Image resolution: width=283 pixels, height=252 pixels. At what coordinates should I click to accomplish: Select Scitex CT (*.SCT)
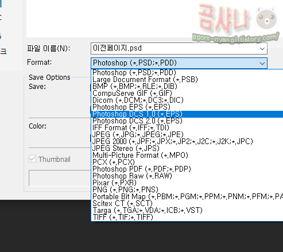pyautogui.click(x=187, y=204)
